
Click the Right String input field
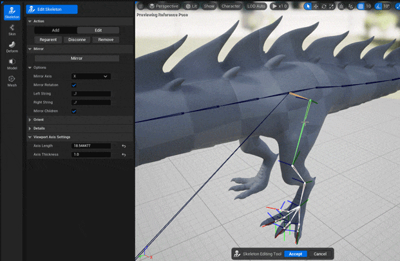91,102
